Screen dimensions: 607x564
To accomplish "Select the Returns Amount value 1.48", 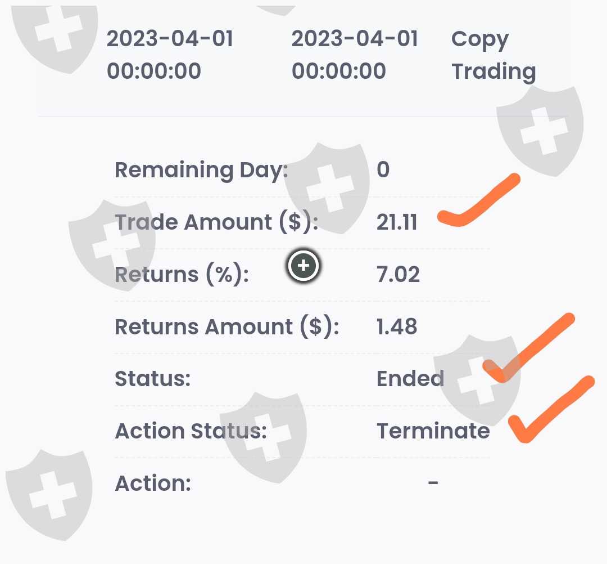I will 397,327.
